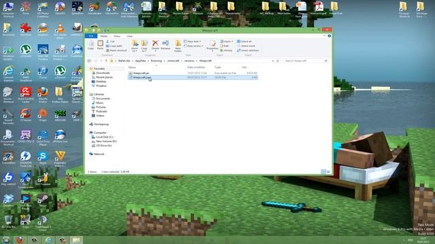Viewport: 435px width, 244px height.
Task: Click the Explorer help question-mark icon
Action: [329, 36]
